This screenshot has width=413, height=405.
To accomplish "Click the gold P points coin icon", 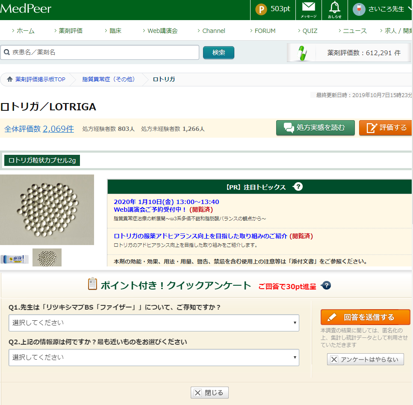I will tap(261, 9).
